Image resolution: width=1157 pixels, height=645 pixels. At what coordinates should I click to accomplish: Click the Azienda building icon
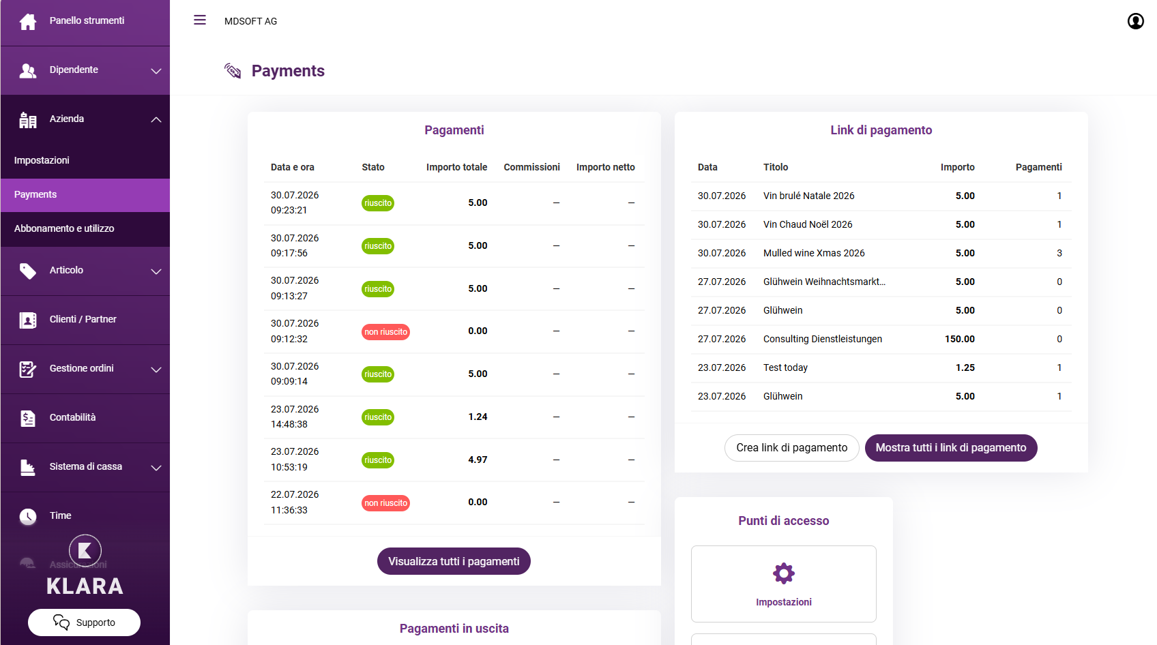pos(28,120)
